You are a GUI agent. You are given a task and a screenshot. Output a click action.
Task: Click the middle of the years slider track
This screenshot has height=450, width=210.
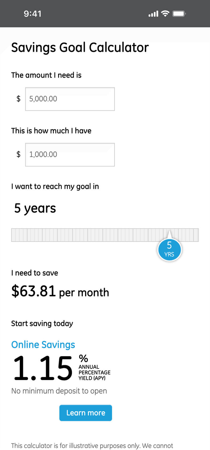point(105,235)
